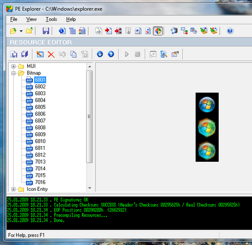The width and height of the screenshot is (252, 245).
Task: Move resource up with the blue up-arrow
Action: [111, 54]
